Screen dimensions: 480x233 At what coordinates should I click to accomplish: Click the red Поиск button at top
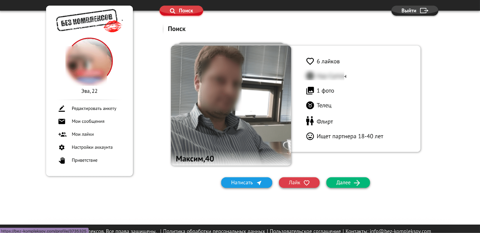click(x=181, y=11)
